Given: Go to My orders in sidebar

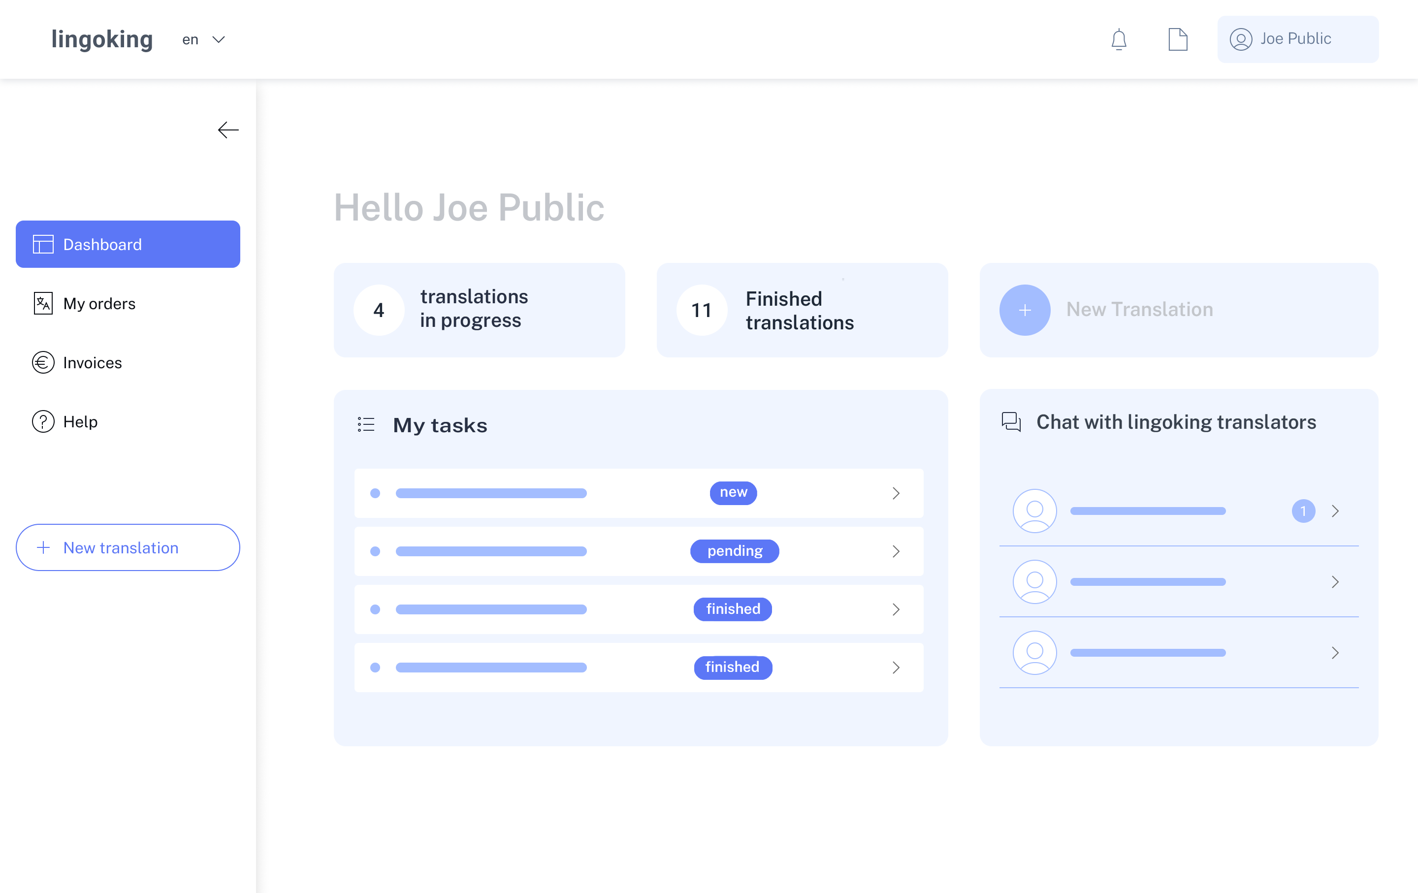Looking at the screenshot, I should (99, 303).
